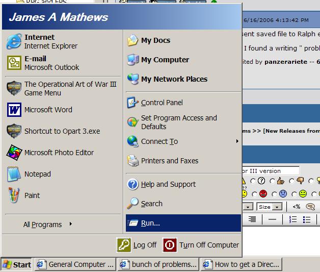This screenshot has height=272, width=320.
Task: Select the sad blue face radio button
Action: (274, 194)
